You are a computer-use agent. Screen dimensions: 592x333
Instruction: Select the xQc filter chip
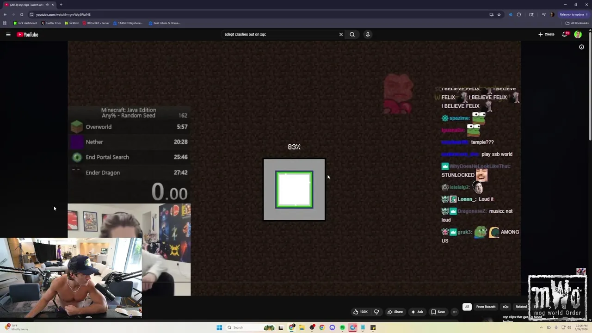506,307
